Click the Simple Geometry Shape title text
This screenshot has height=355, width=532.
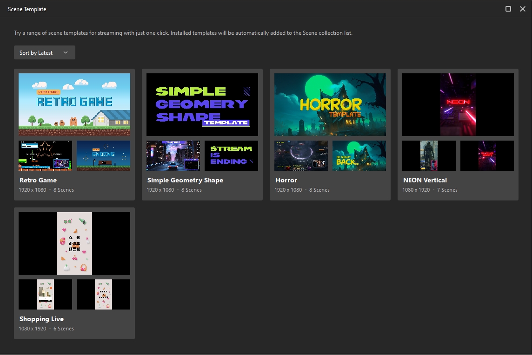[x=185, y=180]
